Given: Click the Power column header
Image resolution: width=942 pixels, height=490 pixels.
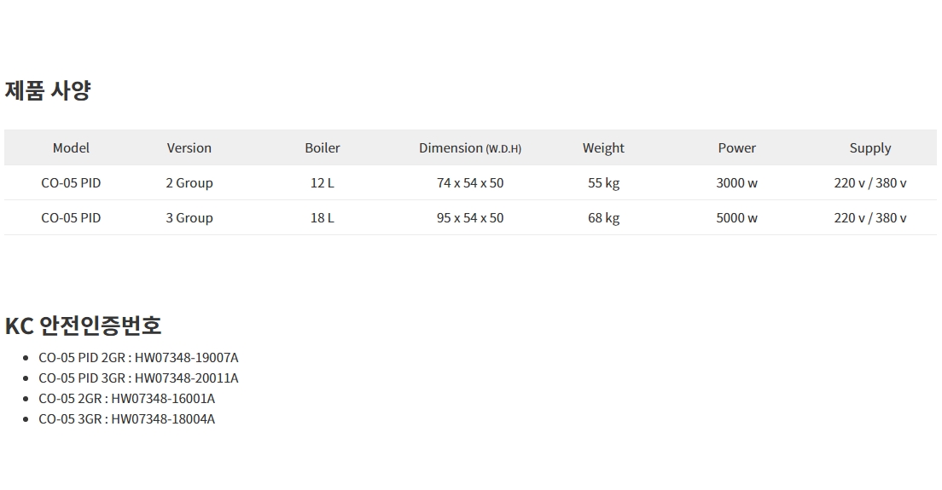Looking at the screenshot, I should click(736, 147).
